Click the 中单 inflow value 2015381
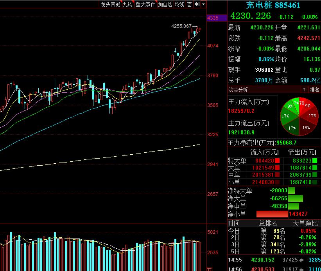 click(x=263, y=175)
